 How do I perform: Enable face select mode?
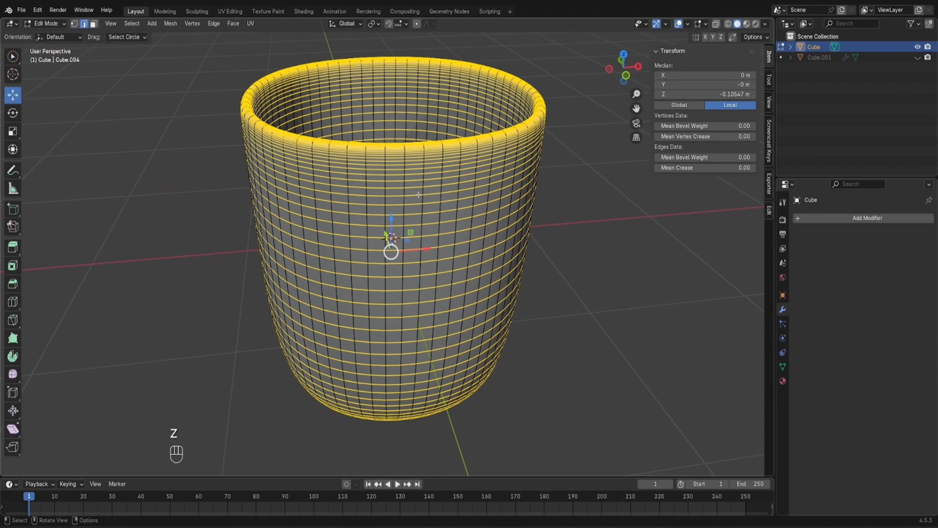coord(94,23)
